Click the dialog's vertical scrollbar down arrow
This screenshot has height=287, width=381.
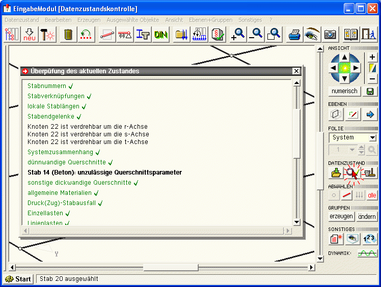297,222
